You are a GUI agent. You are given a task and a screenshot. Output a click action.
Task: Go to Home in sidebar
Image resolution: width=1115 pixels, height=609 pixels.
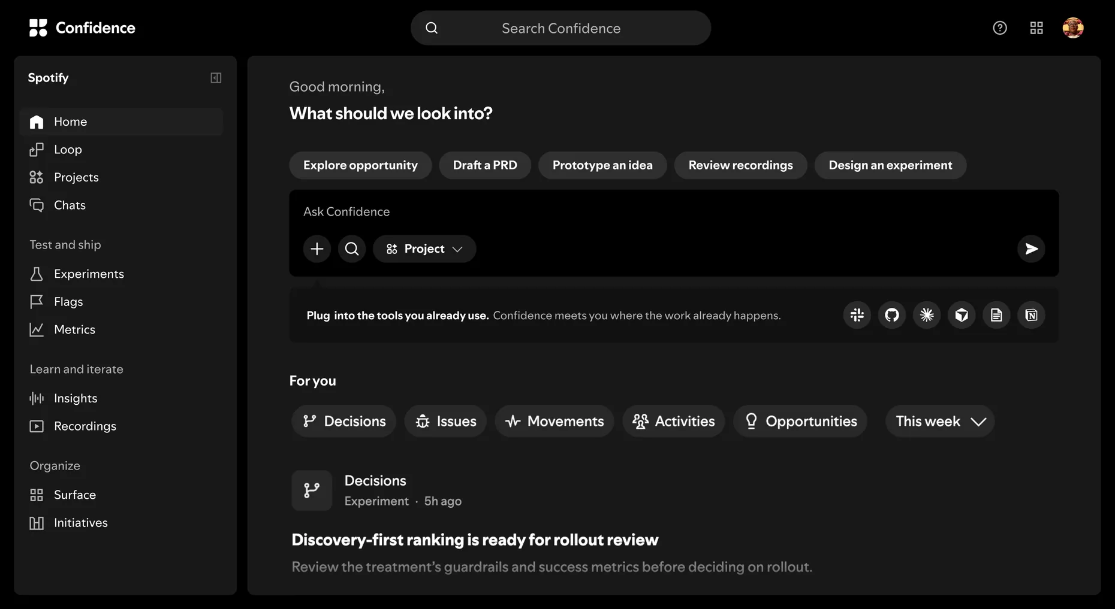pos(122,122)
